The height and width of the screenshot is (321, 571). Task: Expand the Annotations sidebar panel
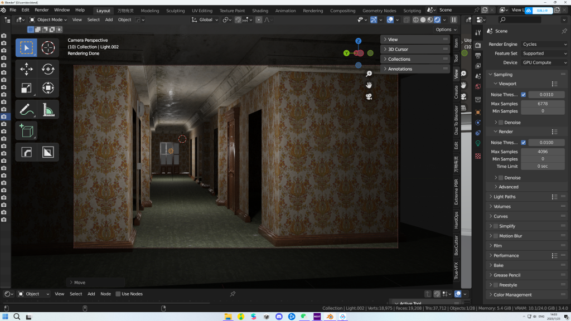point(415,69)
